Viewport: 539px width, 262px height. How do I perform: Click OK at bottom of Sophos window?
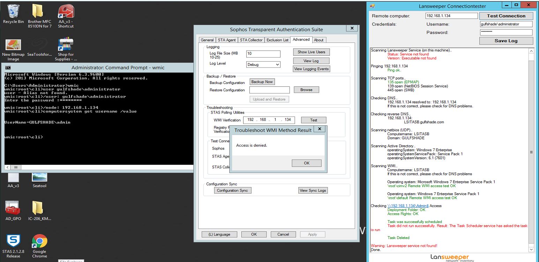click(x=254, y=234)
